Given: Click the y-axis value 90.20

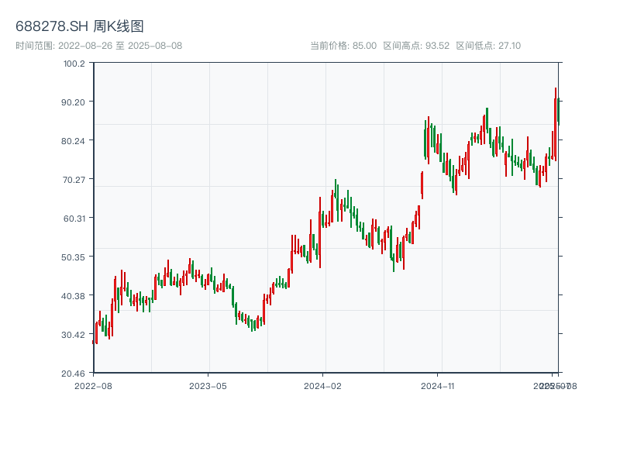Looking at the screenshot, I should click(x=73, y=102).
